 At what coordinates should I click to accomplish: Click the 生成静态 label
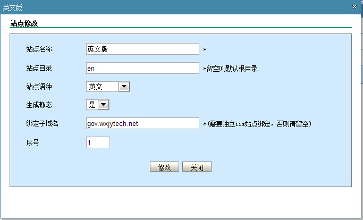[x=39, y=105]
